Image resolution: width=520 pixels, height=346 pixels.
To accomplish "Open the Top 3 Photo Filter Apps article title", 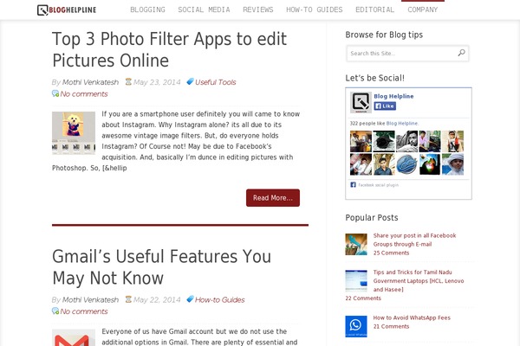I will pos(169,49).
